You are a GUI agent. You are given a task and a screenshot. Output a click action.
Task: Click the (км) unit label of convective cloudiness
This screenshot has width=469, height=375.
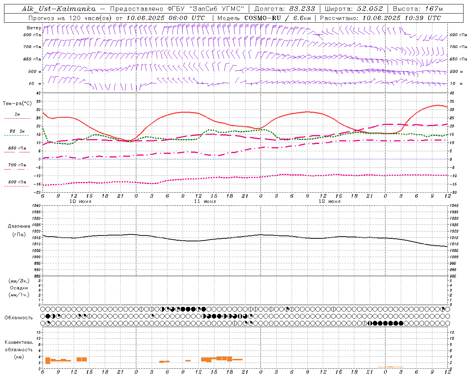(x=19, y=357)
